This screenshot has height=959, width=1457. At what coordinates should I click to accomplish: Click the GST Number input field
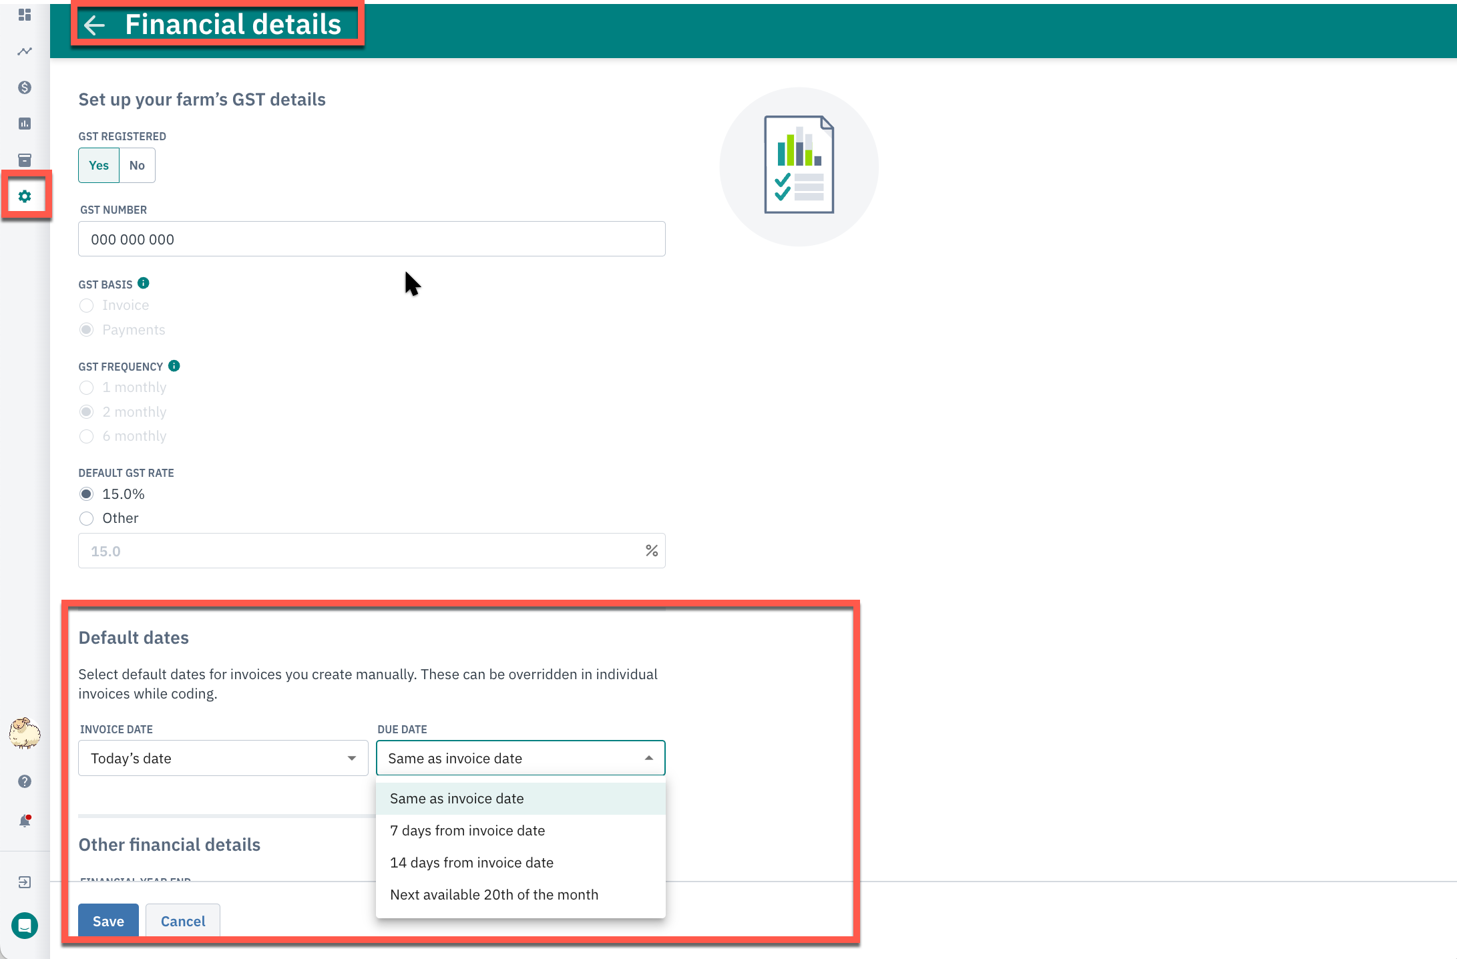pyautogui.click(x=371, y=239)
